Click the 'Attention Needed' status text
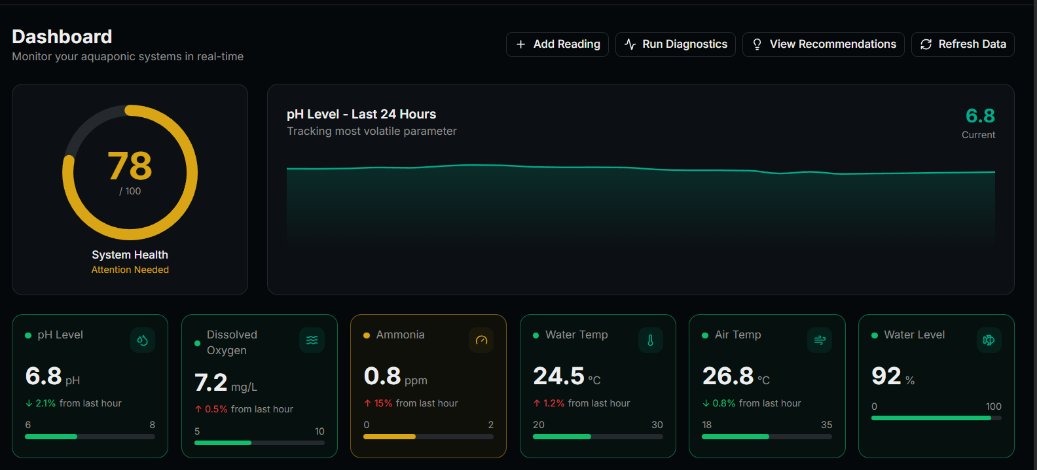1037x470 pixels. coord(130,270)
